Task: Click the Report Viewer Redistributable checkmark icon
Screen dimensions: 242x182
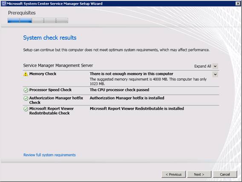Action: point(26,109)
